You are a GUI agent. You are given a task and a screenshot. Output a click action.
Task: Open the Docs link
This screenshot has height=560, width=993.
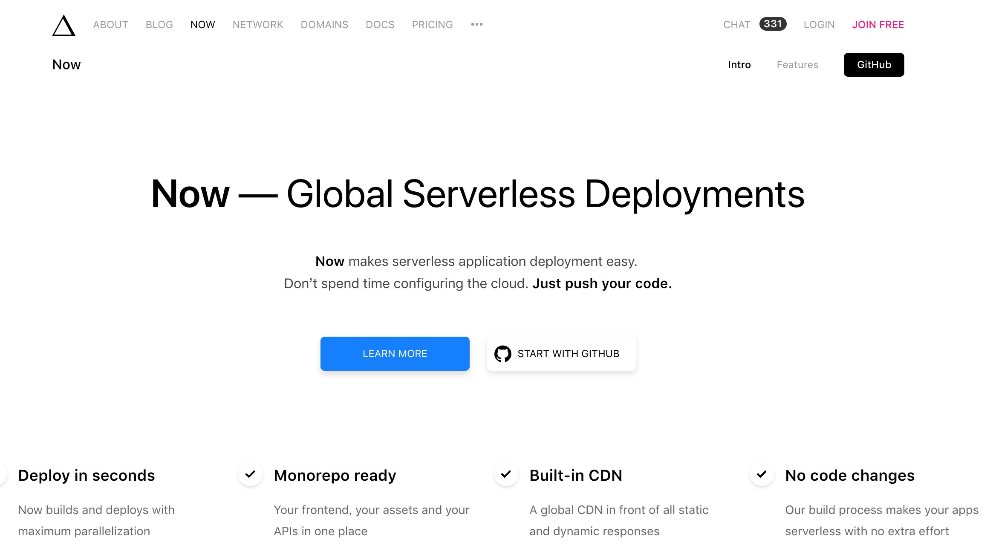(380, 25)
